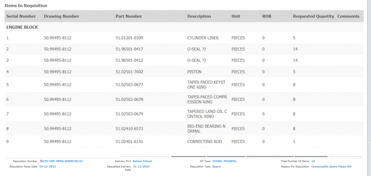Click the requested delivery date 31-12-2023

141,167
